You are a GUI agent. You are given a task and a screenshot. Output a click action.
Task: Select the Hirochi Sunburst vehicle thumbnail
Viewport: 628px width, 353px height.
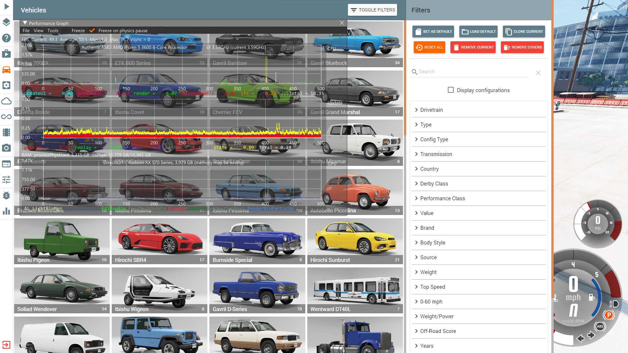[355, 241]
